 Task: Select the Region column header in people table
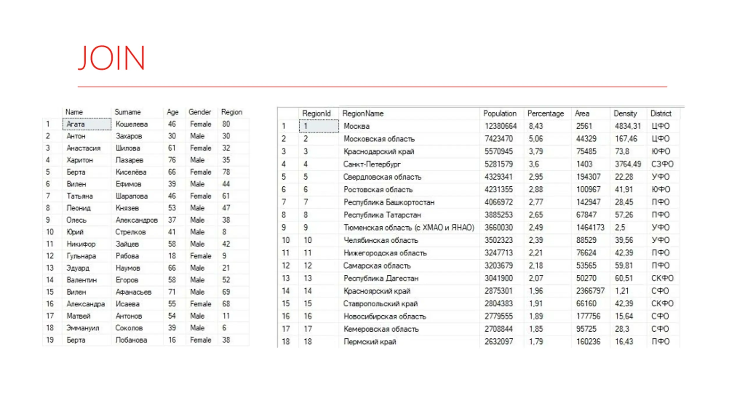click(x=232, y=112)
